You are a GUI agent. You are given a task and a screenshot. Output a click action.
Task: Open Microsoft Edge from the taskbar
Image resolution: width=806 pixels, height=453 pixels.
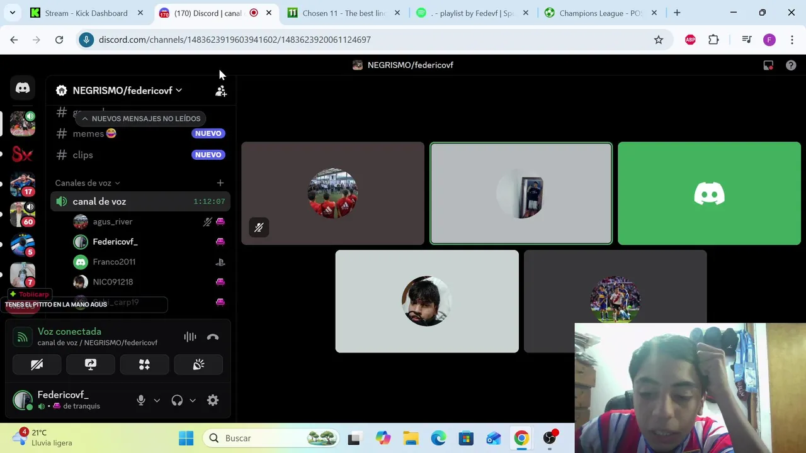coord(438,438)
